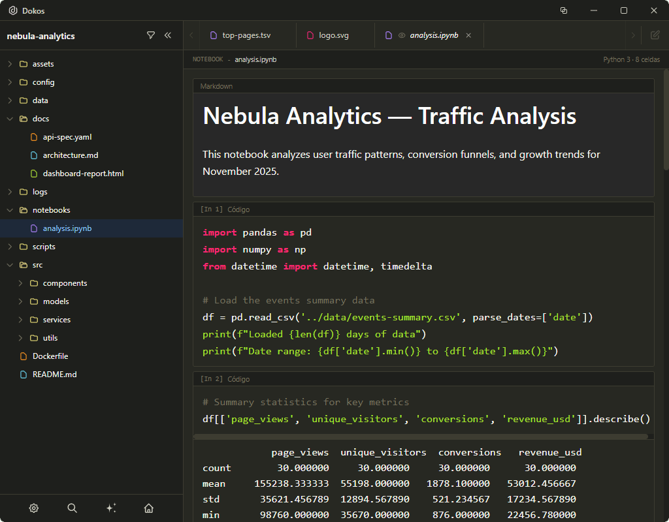The image size is (669, 522).
Task: Close the analysis.ipynb tab
Action: 468,36
